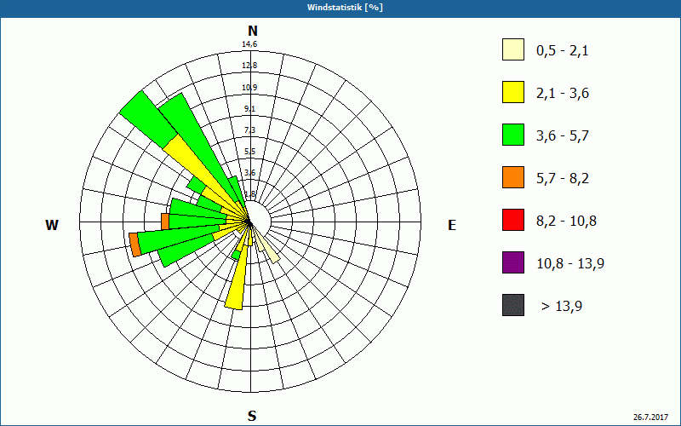Click the 3,6 - 5,7 green swatch

(513, 135)
